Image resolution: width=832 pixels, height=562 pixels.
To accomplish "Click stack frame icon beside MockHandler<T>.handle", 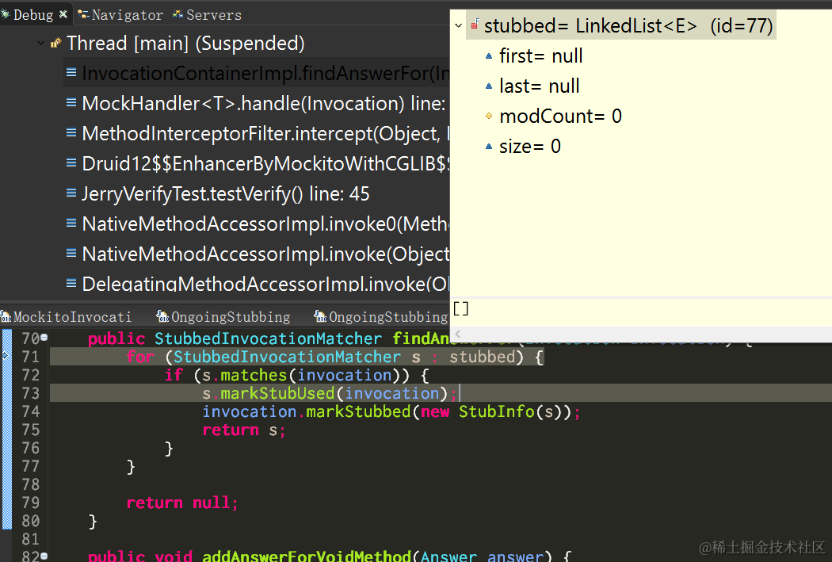I will (71, 102).
